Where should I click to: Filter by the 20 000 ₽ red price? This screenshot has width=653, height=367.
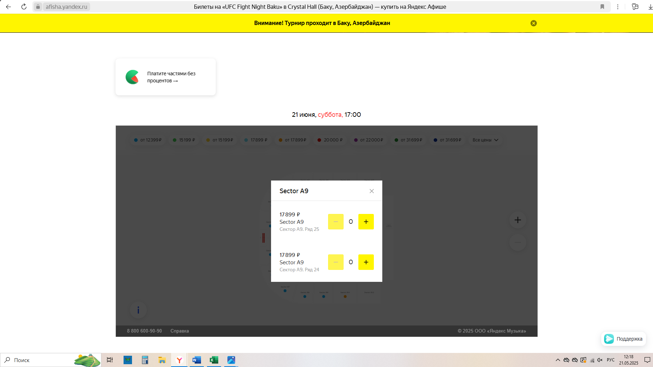click(330, 140)
